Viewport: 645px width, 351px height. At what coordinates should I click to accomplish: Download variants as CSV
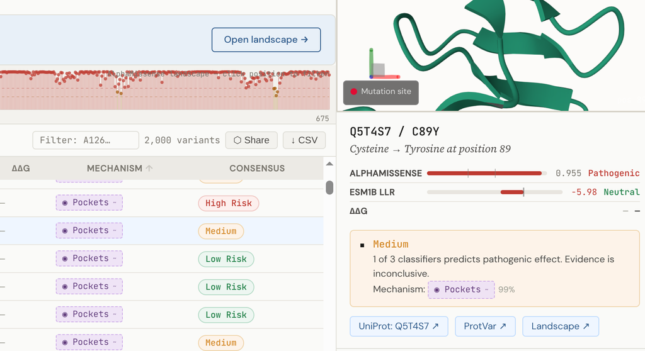coord(304,140)
